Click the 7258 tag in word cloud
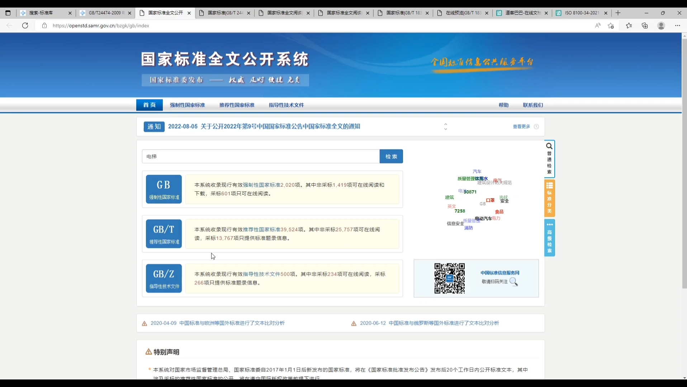 (x=460, y=211)
